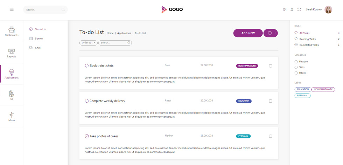Check the Book train tickets checkbox

[x=271, y=66]
